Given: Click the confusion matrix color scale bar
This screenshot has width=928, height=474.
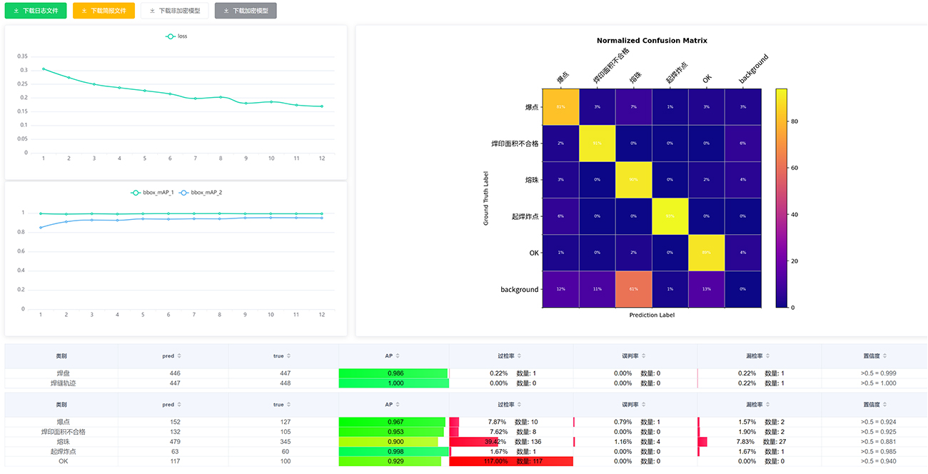Looking at the screenshot, I should coord(781,198).
